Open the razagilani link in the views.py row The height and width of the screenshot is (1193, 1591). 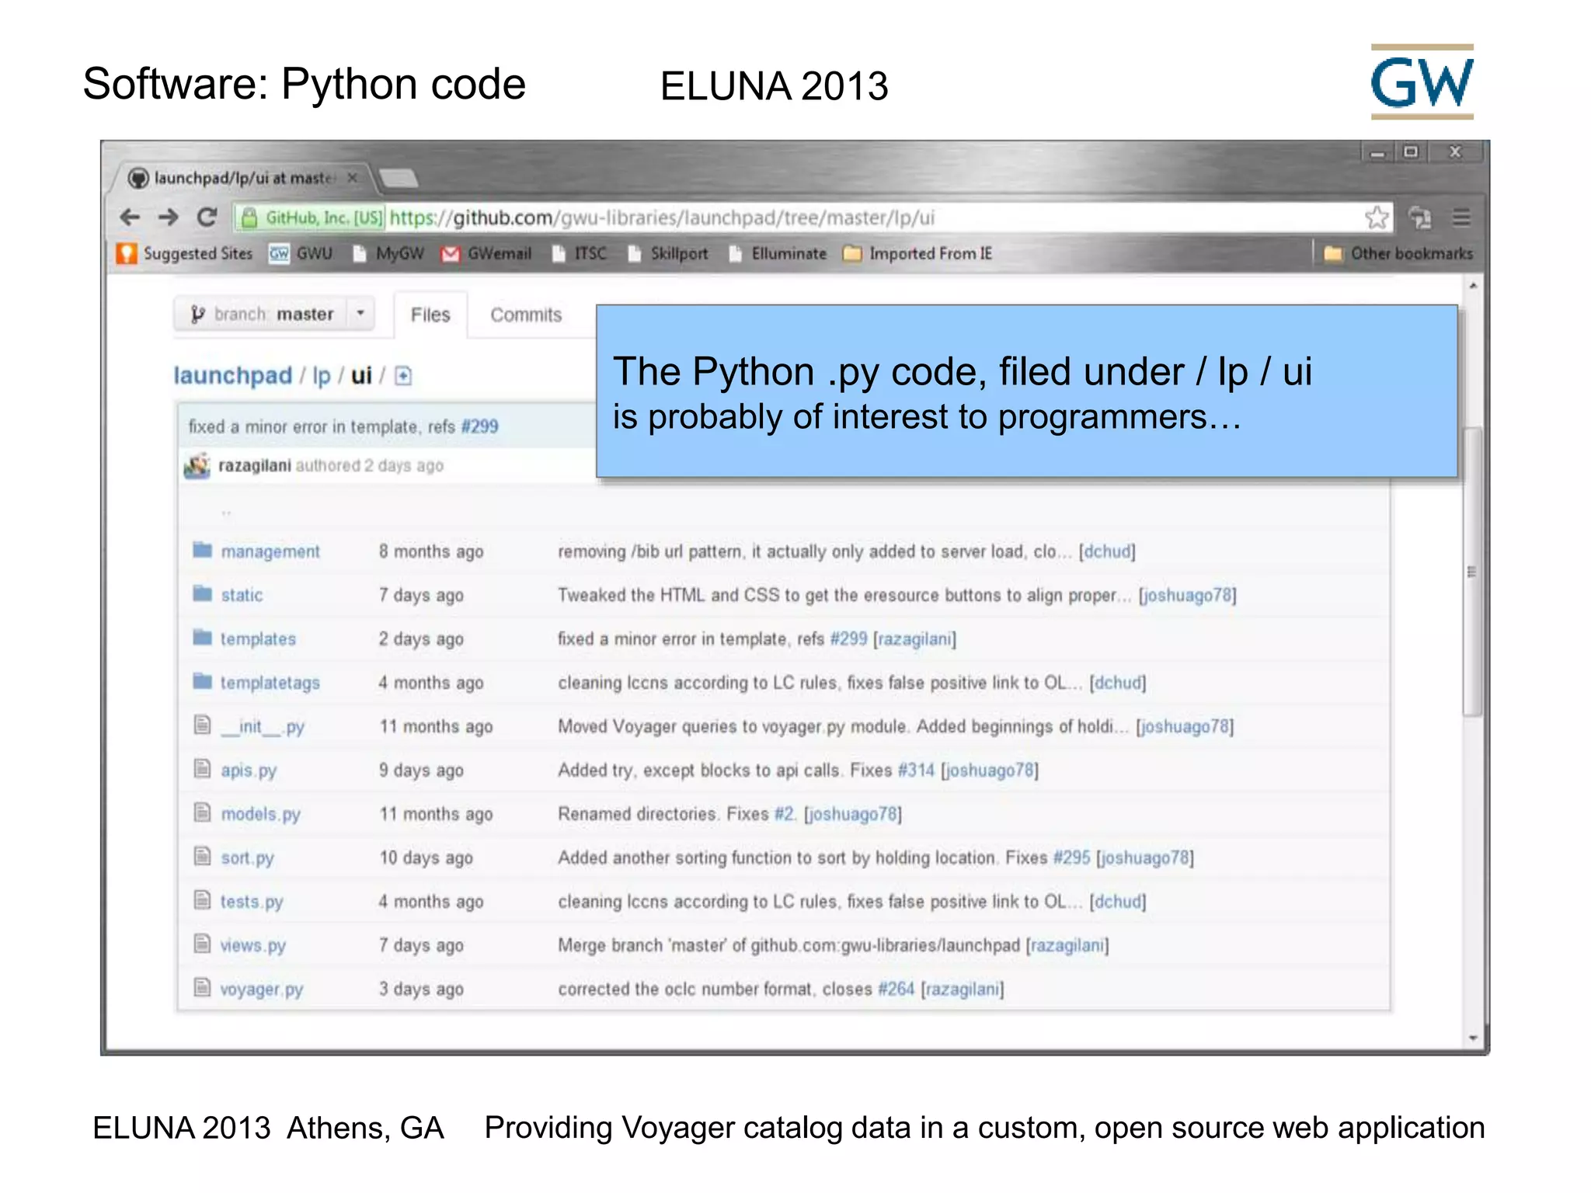click(x=1067, y=945)
